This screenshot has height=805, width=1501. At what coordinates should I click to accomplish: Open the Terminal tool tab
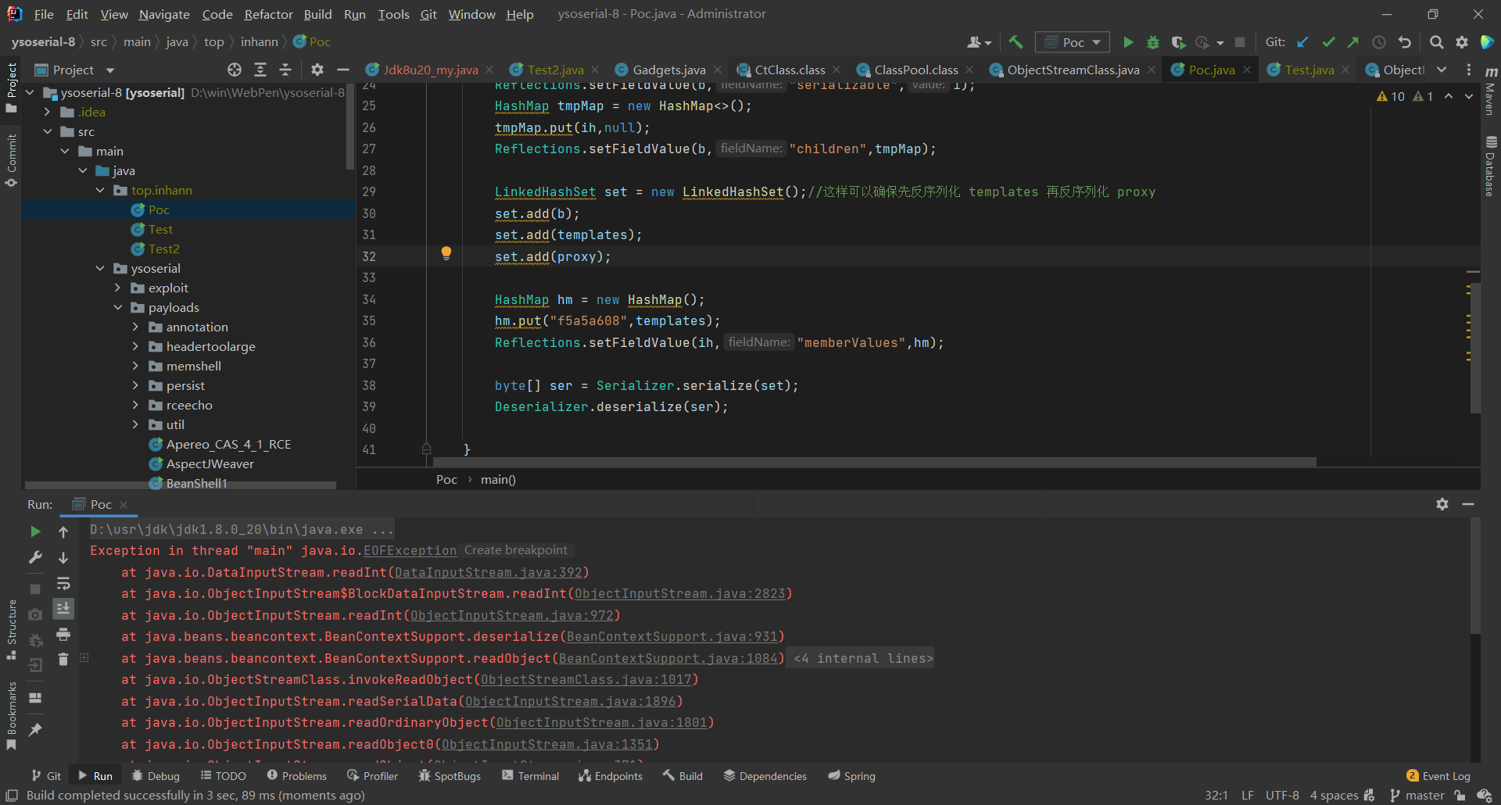[531, 776]
